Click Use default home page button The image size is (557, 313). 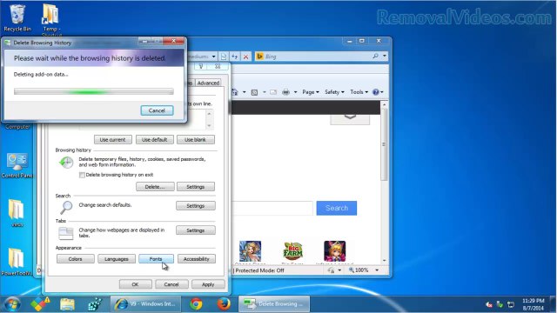click(x=155, y=139)
